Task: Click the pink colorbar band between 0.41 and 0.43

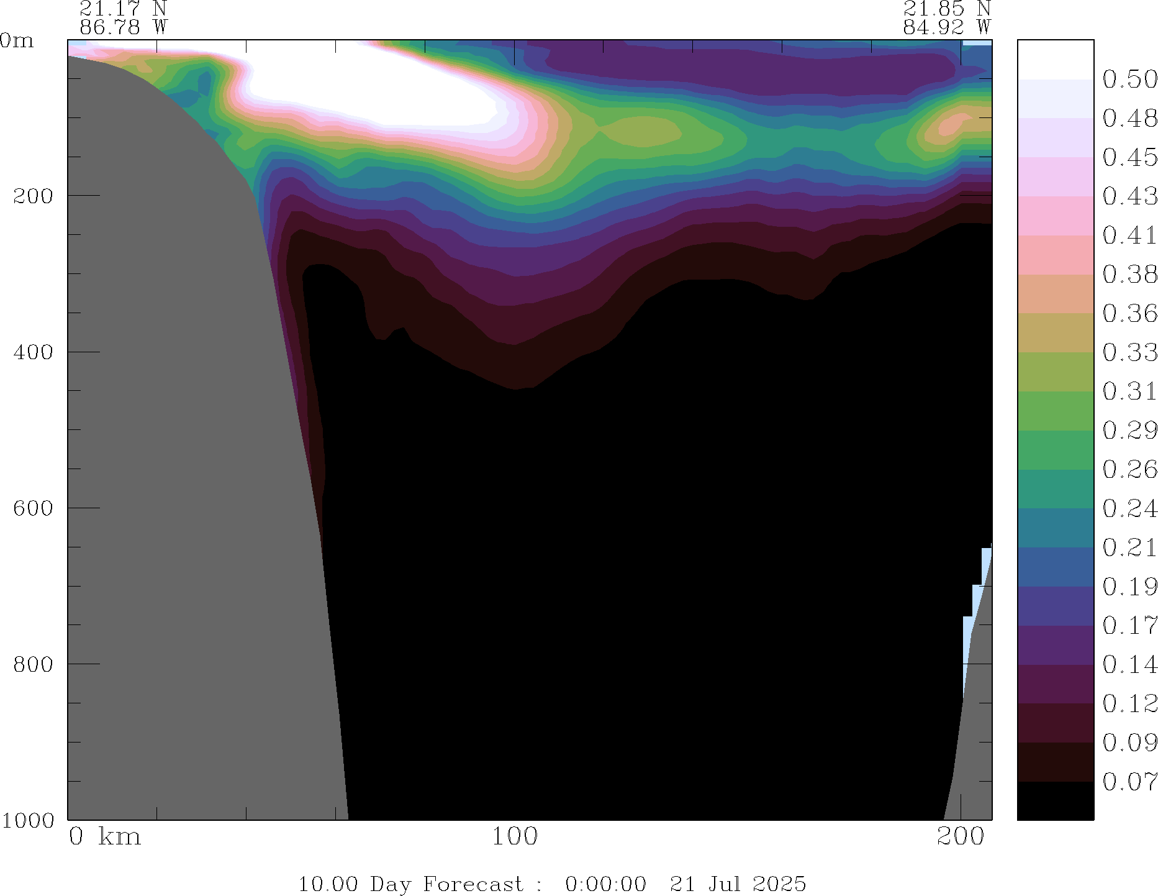Action: click(1055, 216)
